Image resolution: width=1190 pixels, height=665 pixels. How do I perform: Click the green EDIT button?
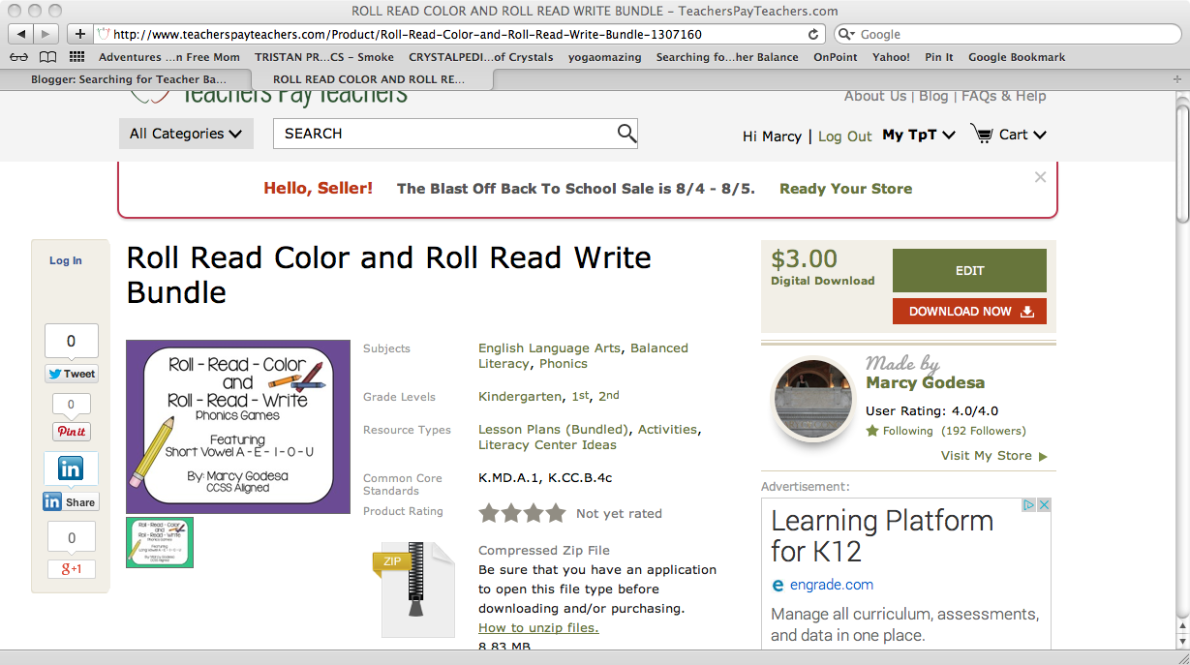click(969, 270)
